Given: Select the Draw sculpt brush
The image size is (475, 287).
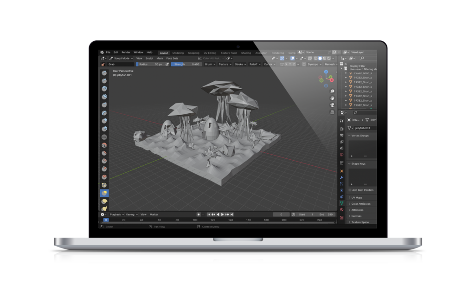Looking at the screenshot, I should click(104, 73).
